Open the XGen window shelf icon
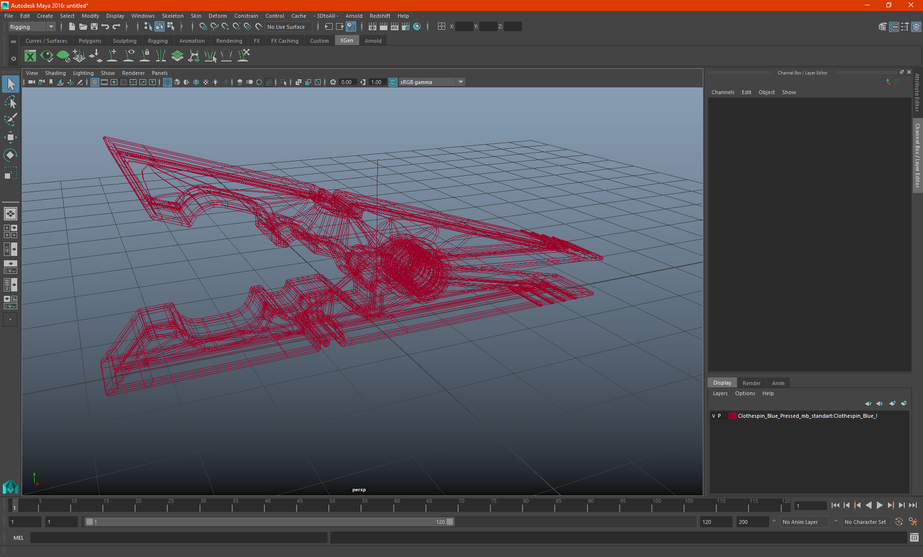 (30, 56)
